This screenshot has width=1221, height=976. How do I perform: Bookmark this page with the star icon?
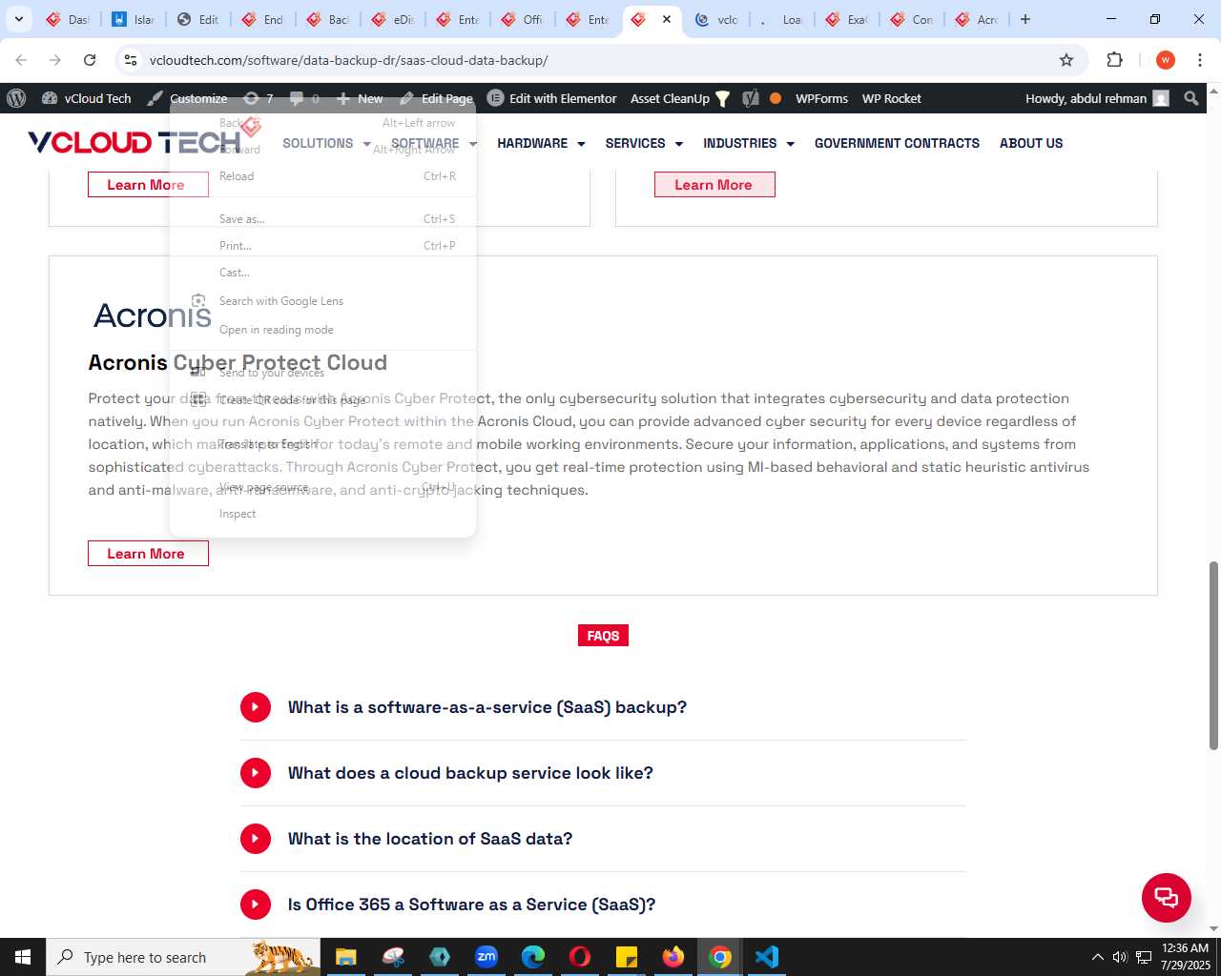coord(1066,60)
